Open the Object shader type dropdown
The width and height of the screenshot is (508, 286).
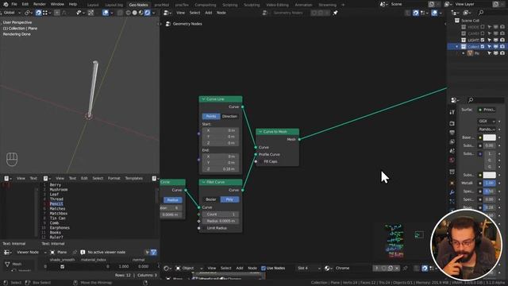[x=189, y=269]
